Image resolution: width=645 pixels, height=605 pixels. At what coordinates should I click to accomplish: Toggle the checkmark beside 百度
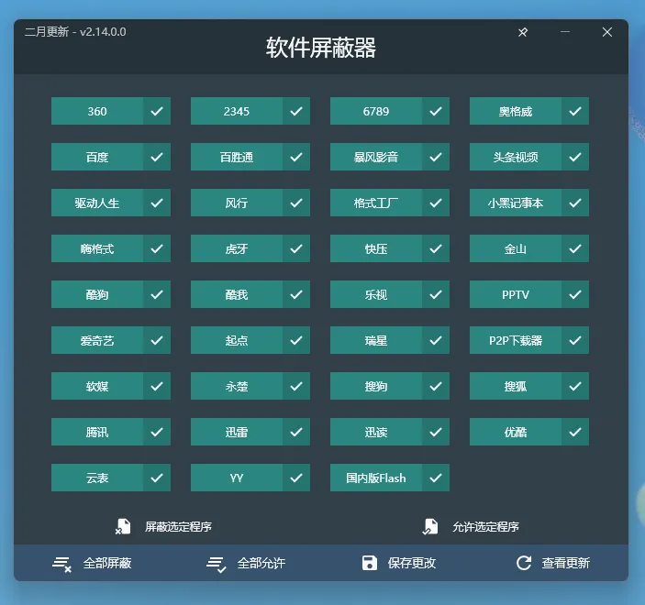point(157,157)
